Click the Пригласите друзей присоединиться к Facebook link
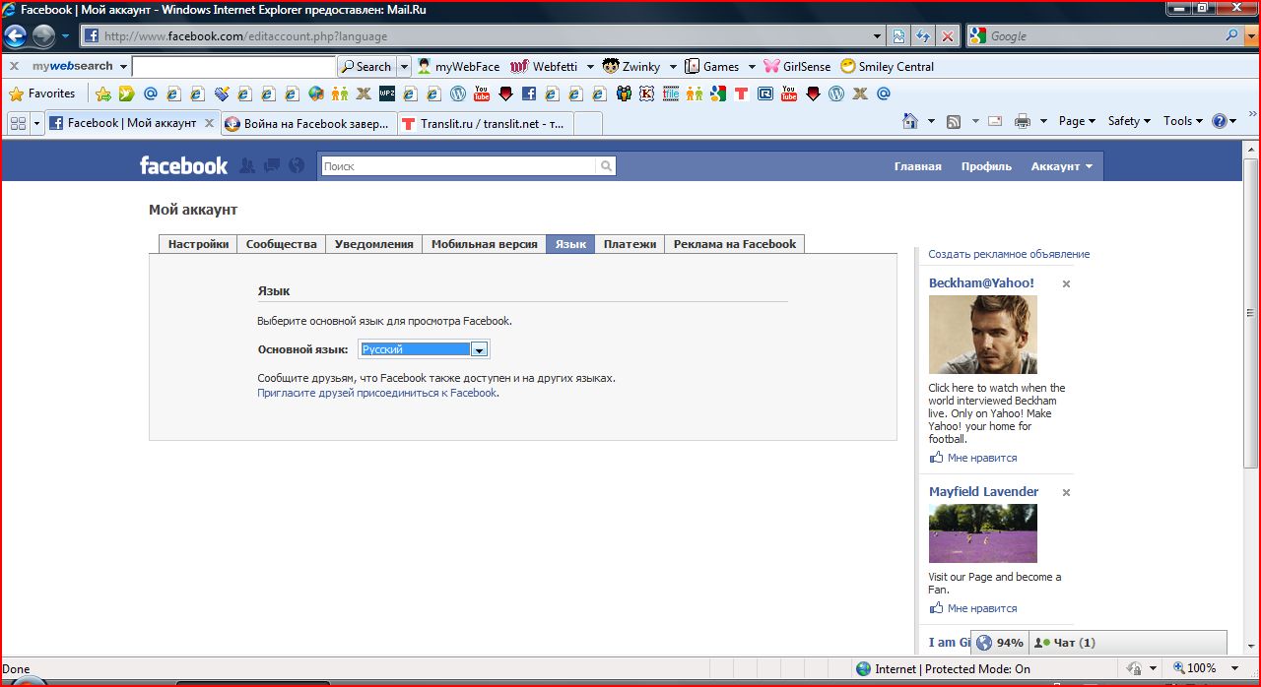 click(x=376, y=393)
